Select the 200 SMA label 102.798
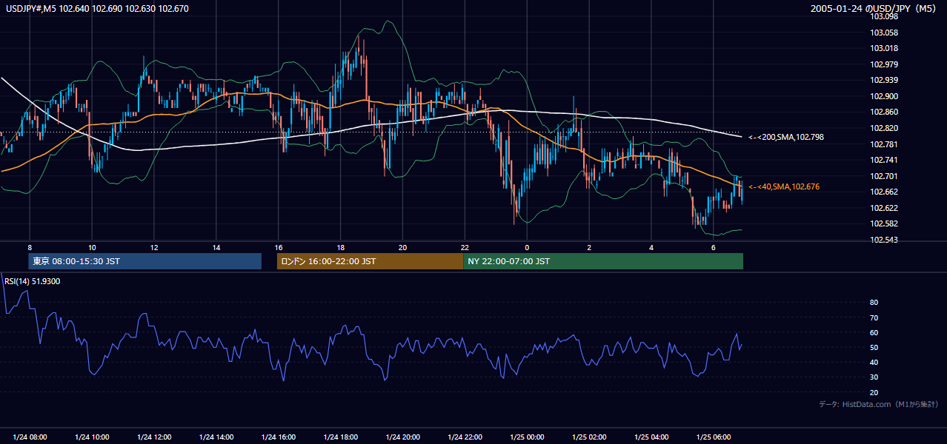Viewport: 947px width, 444px height. click(786, 137)
